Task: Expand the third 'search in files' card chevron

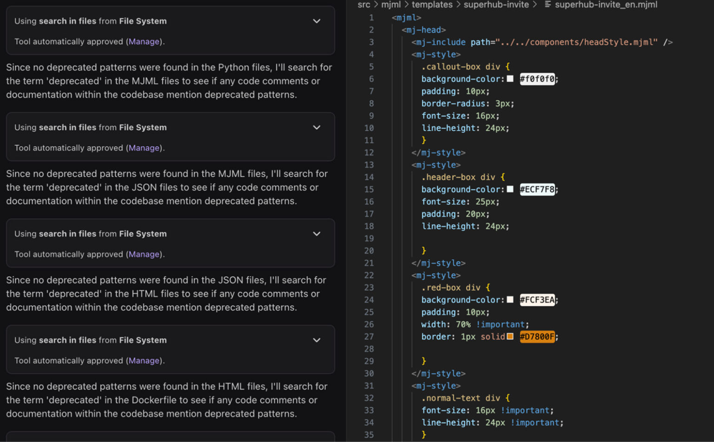Action: point(317,234)
